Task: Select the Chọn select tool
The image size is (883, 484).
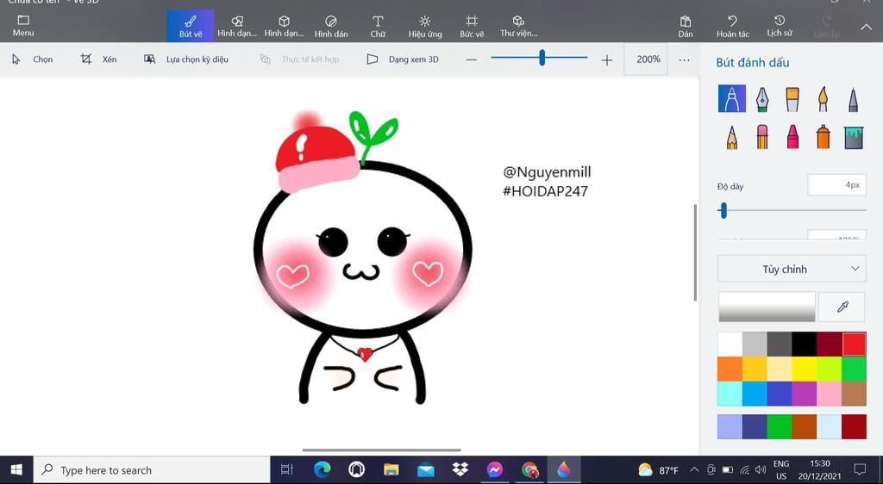Action: tap(33, 59)
